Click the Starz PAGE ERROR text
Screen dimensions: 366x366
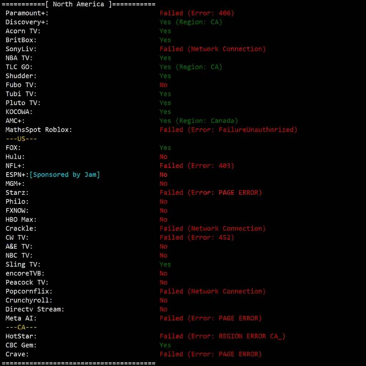211,192
